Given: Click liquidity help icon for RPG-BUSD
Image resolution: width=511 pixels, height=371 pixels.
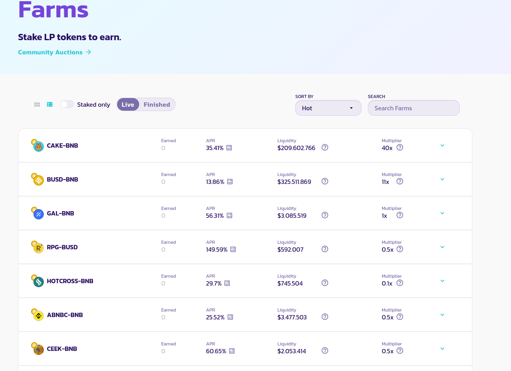Looking at the screenshot, I should [x=325, y=249].
